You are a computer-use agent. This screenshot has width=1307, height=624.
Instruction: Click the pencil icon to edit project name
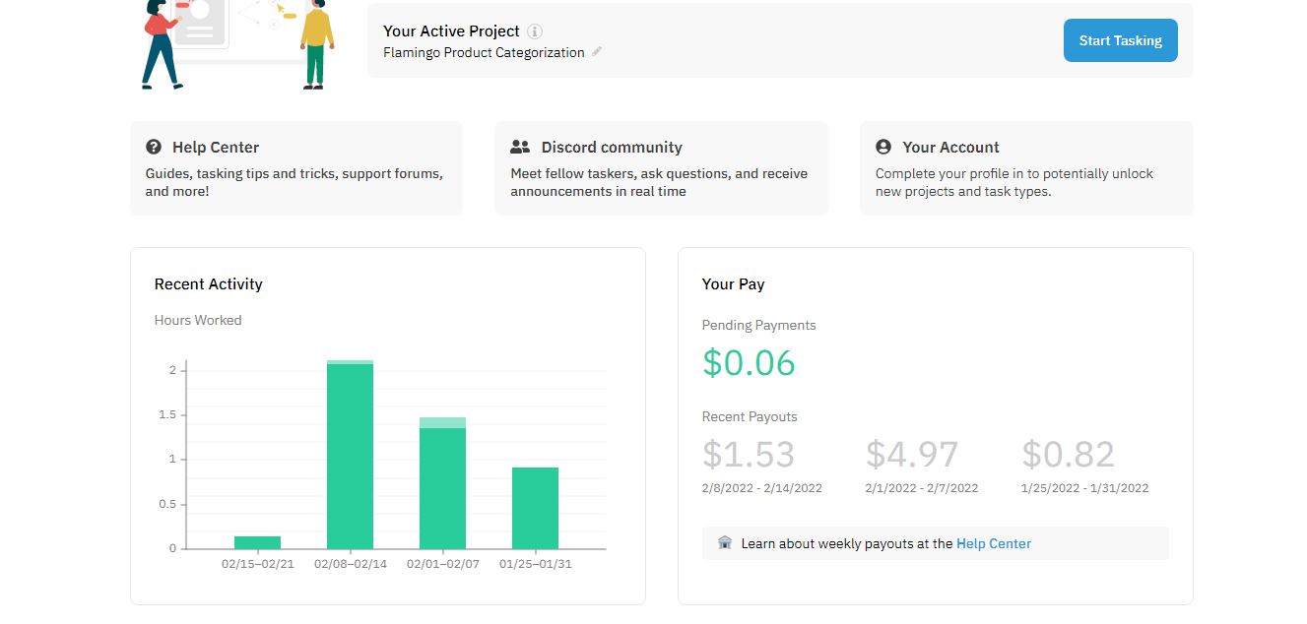(x=597, y=51)
